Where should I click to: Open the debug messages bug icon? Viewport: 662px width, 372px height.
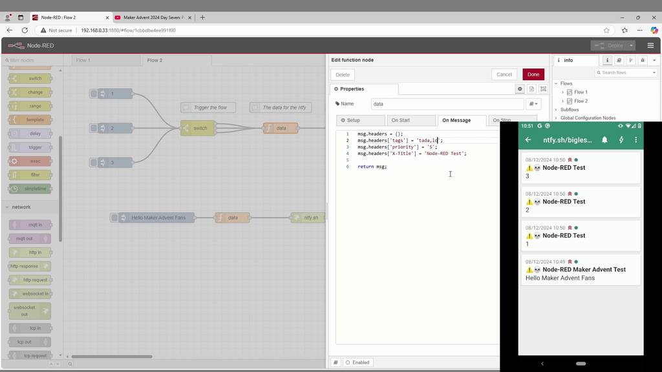[x=643, y=60]
